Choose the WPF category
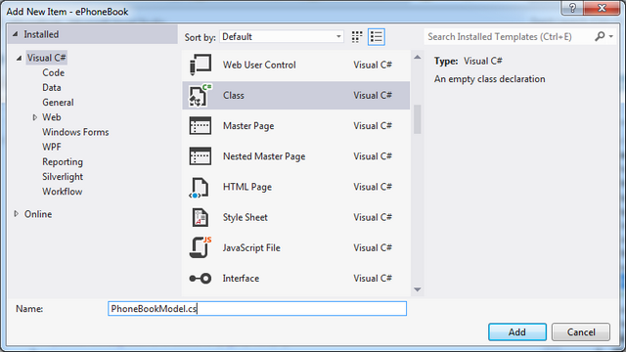This screenshot has width=626, height=352. pos(52,147)
